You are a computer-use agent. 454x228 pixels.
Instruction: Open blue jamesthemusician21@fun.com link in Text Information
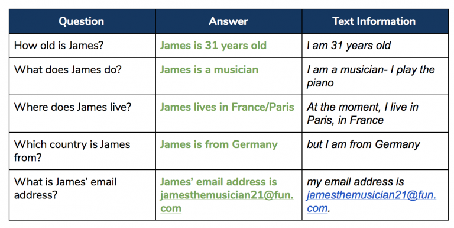pyautogui.click(x=371, y=201)
